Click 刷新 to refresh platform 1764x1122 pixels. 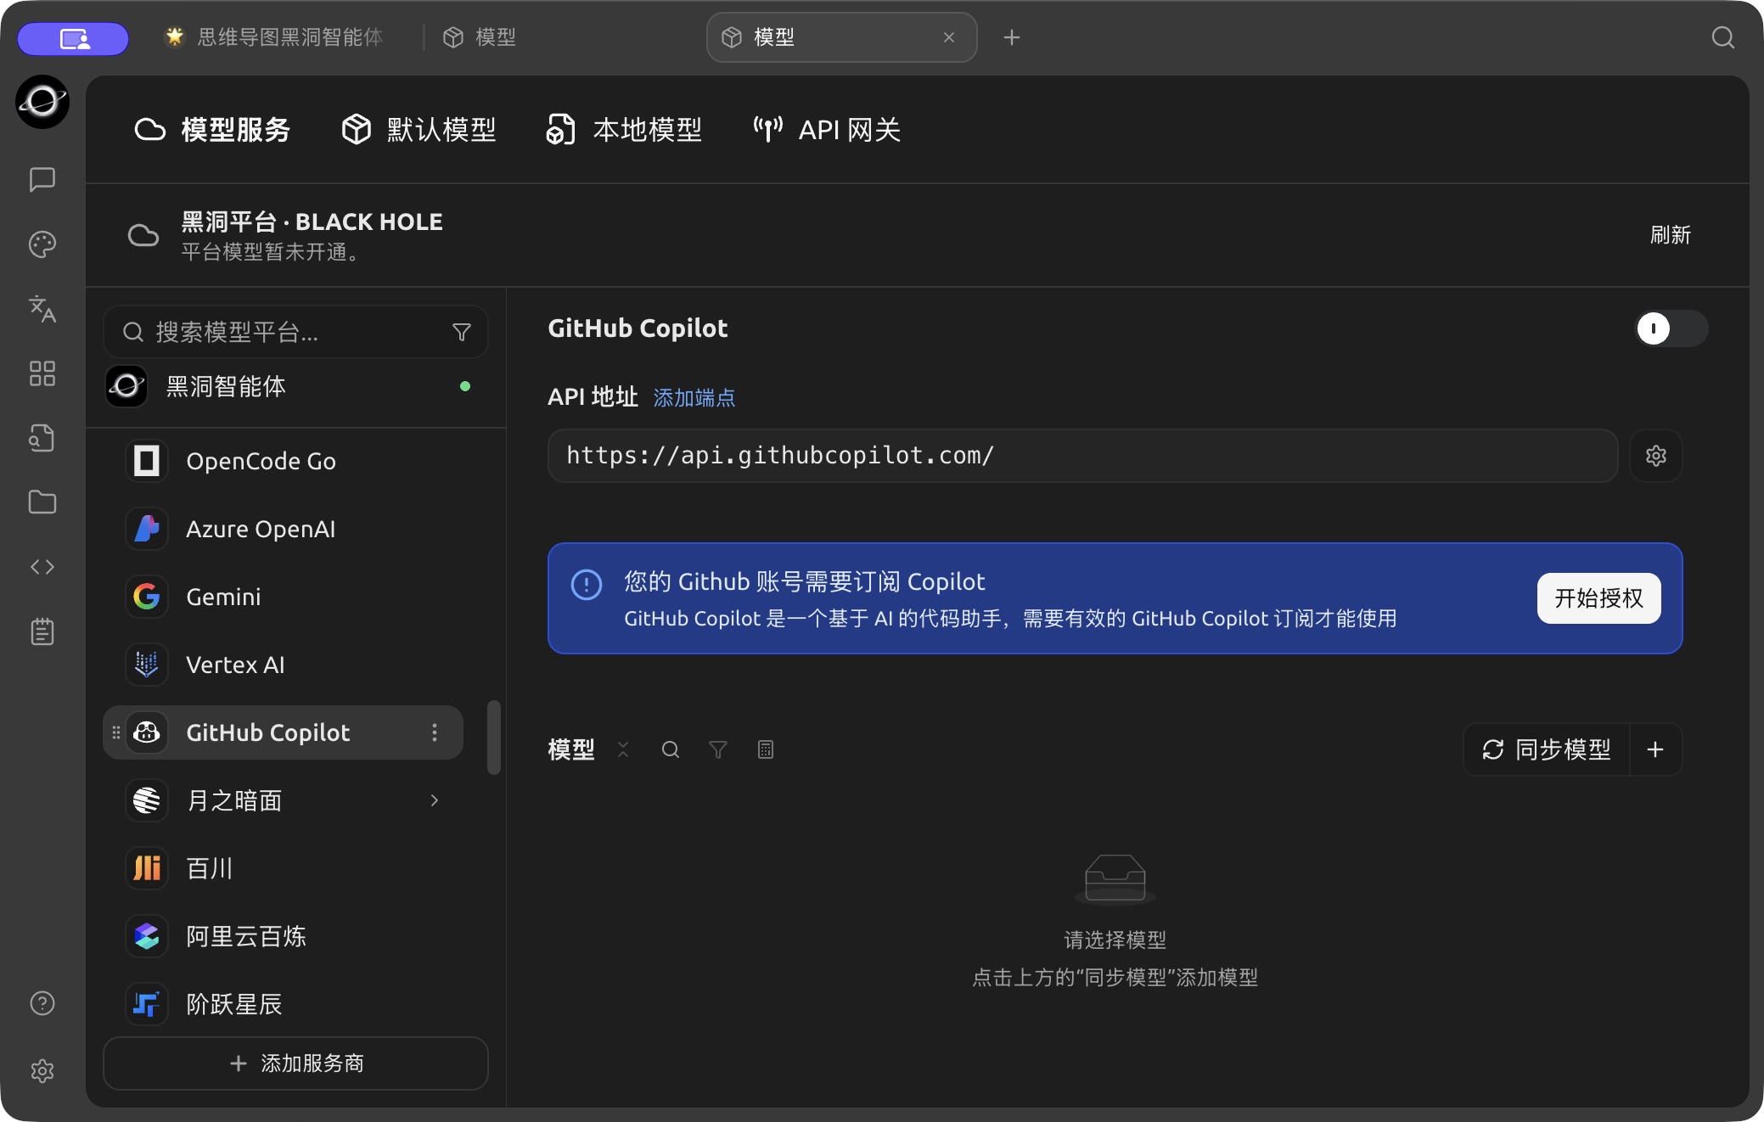(x=1670, y=235)
